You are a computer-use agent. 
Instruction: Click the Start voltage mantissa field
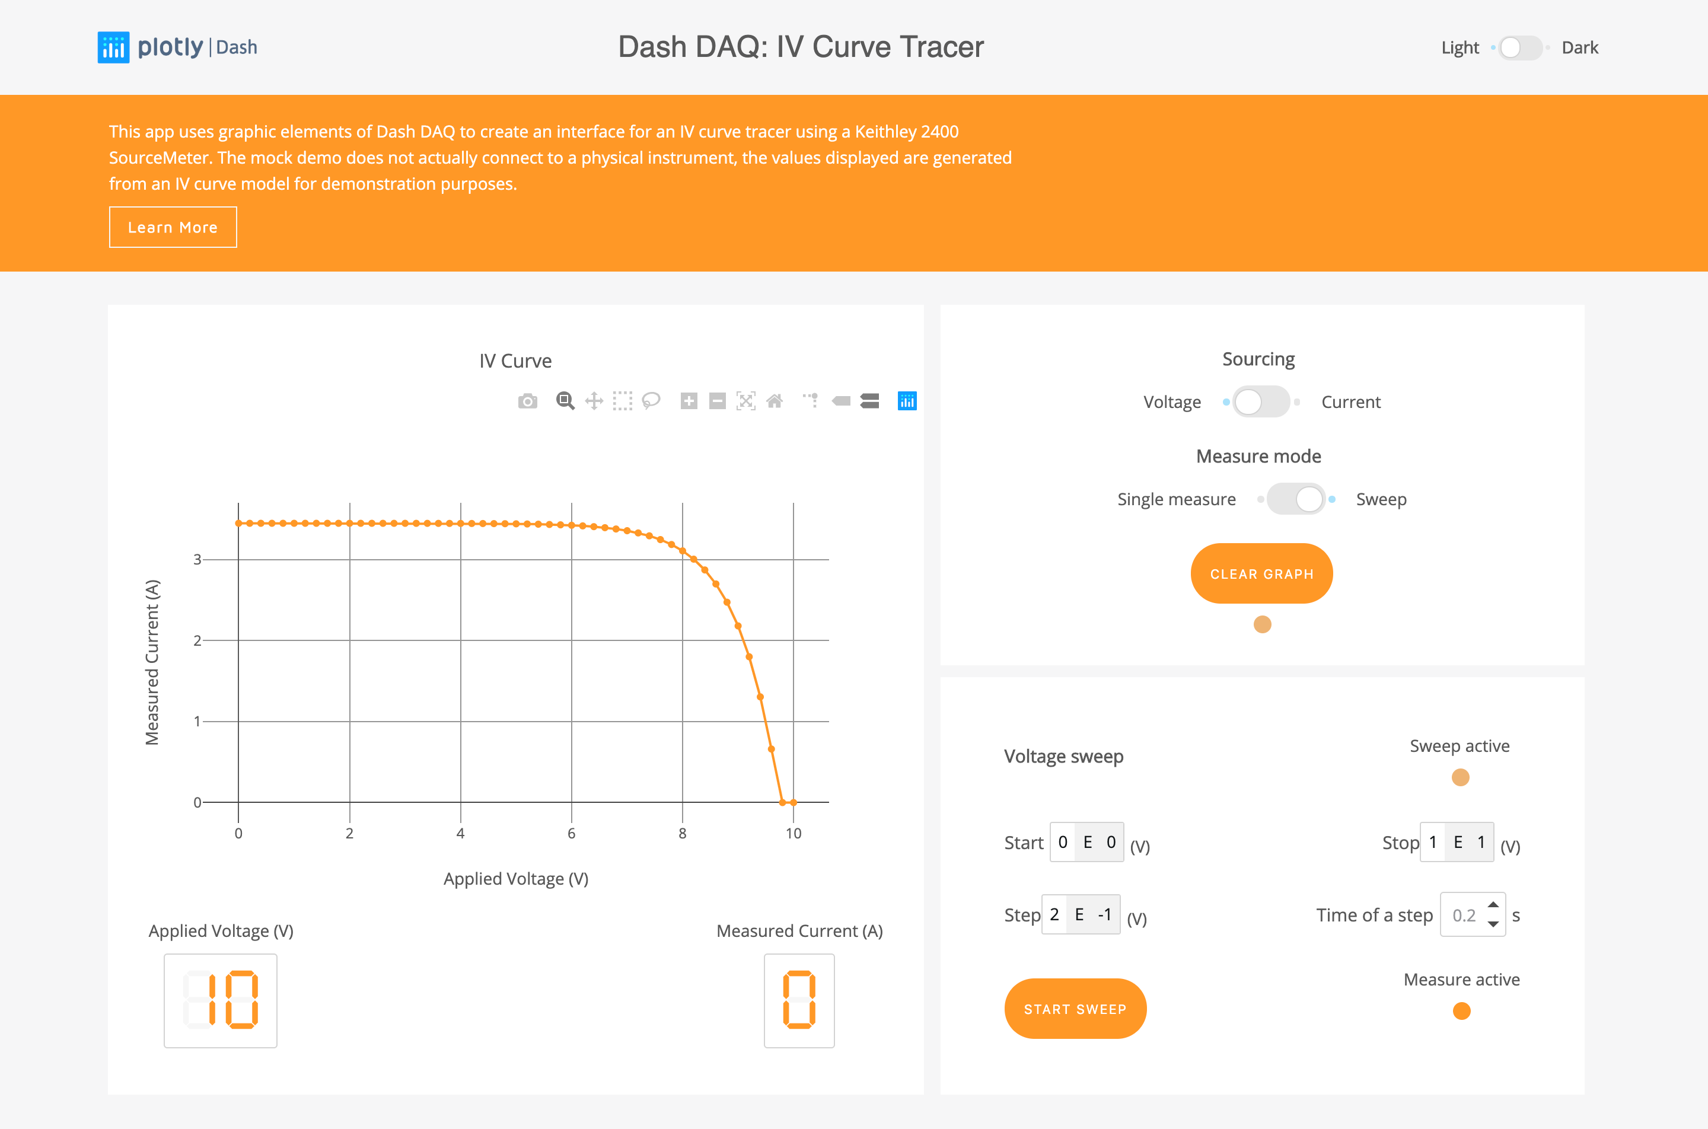(1063, 843)
